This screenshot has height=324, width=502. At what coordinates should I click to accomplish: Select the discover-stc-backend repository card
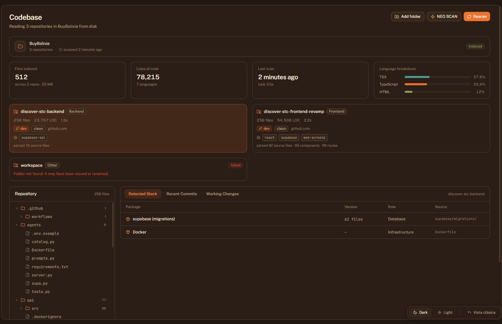coord(128,128)
